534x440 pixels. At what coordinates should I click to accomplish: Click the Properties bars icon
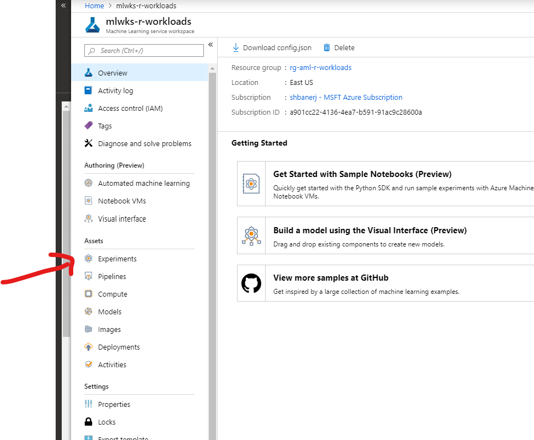[89, 404]
